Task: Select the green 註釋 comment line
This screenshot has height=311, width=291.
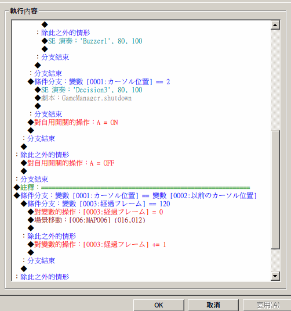Action: pos(132,187)
